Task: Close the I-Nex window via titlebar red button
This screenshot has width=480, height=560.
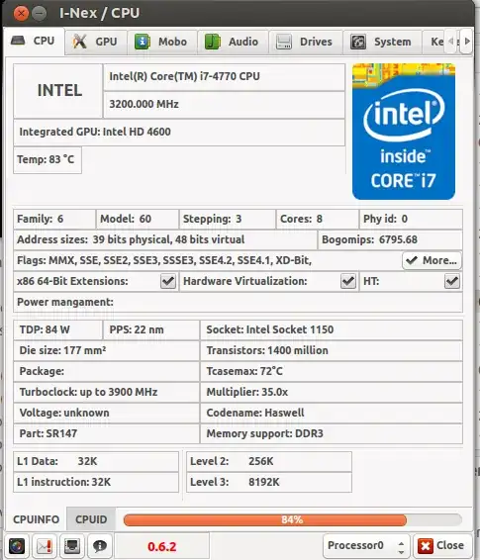Action: [21, 14]
